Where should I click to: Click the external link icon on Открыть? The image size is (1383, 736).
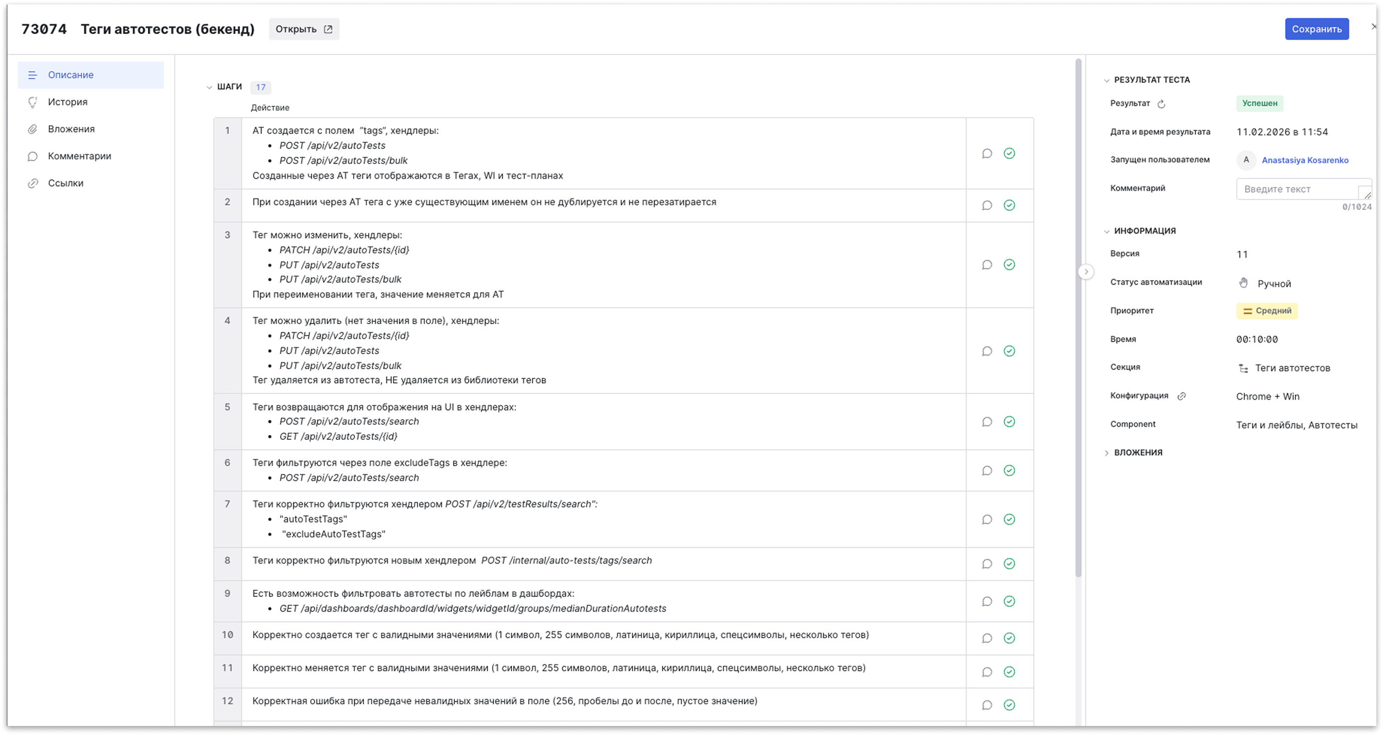[328, 29]
